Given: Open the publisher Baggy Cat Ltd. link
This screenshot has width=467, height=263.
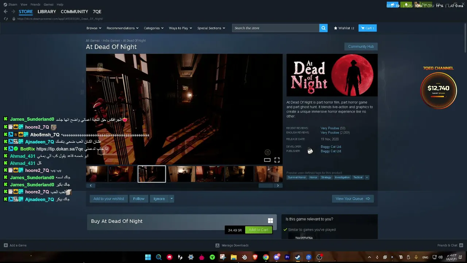Looking at the screenshot, I should coord(331,151).
